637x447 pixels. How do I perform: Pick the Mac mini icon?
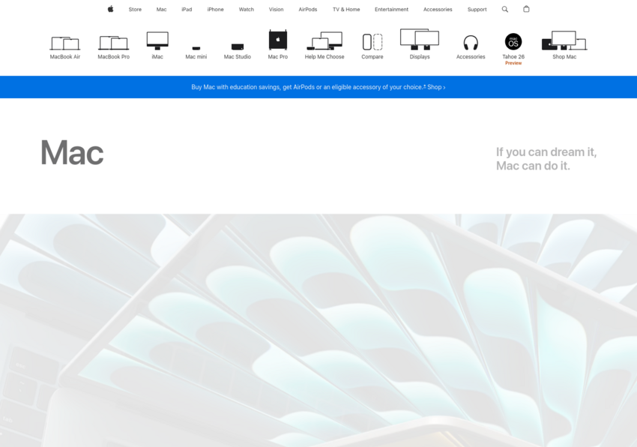pyautogui.click(x=196, y=48)
